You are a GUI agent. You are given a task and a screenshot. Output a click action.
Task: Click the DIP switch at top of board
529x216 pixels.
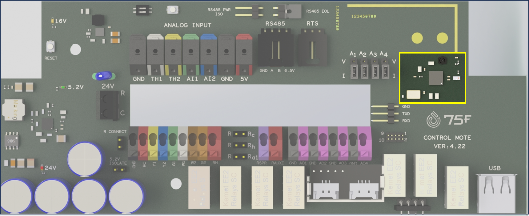tap(142, 10)
